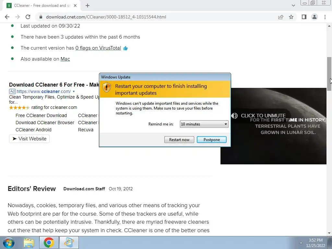
Task: Bookmark this page with star icon
Action: click(291, 17)
